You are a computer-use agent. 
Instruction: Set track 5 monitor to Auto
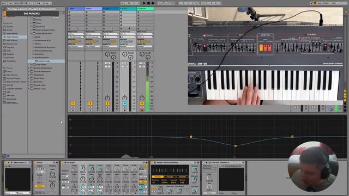(143, 41)
